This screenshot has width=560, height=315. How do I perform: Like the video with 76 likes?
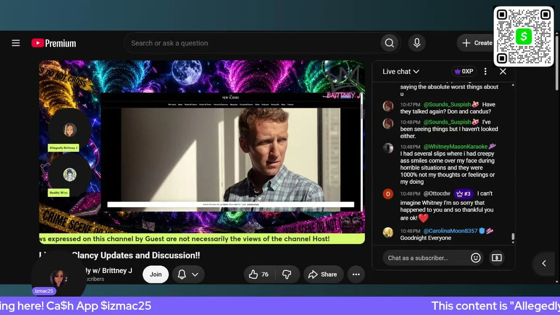259,274
